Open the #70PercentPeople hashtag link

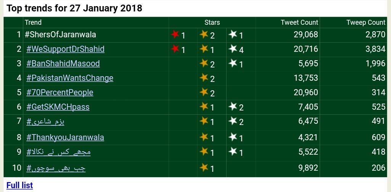tap(60, 93)
